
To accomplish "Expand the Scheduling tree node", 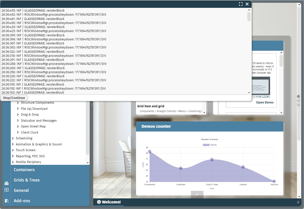I will coord(13,138).
